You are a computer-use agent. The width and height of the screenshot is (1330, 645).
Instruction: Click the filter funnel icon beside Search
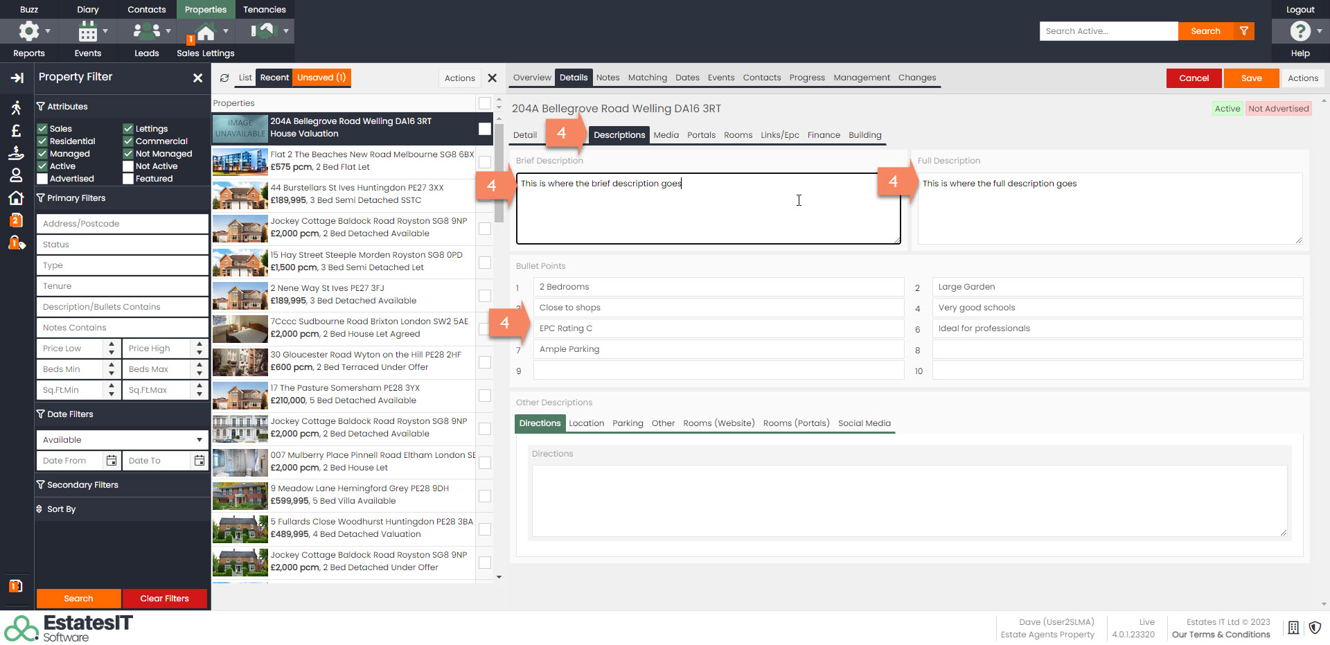[1244, 31]
